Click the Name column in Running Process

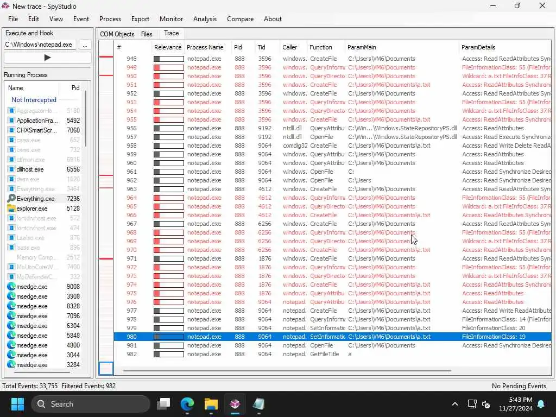click(16, 88)
